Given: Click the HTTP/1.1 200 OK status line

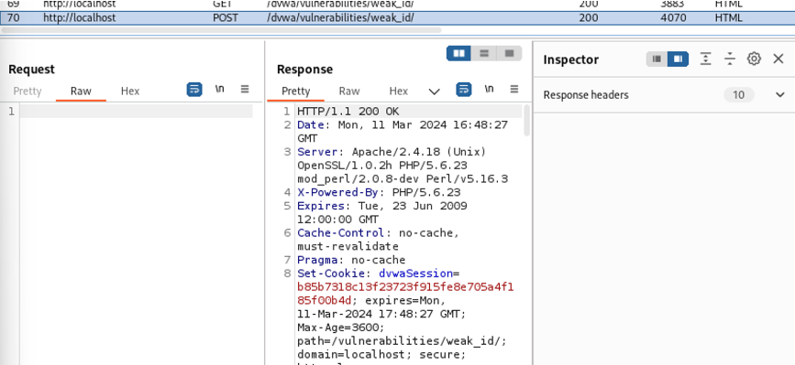Looking at the screenshot, I should click(x=348, y=112).
